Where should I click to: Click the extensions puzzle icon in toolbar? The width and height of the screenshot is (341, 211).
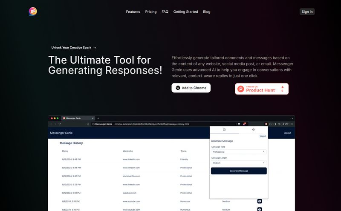coord(270,124)
